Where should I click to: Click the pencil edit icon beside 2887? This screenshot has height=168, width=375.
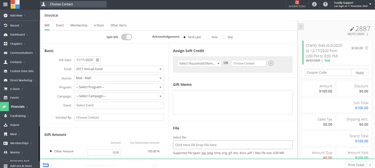tap(352, 29)
